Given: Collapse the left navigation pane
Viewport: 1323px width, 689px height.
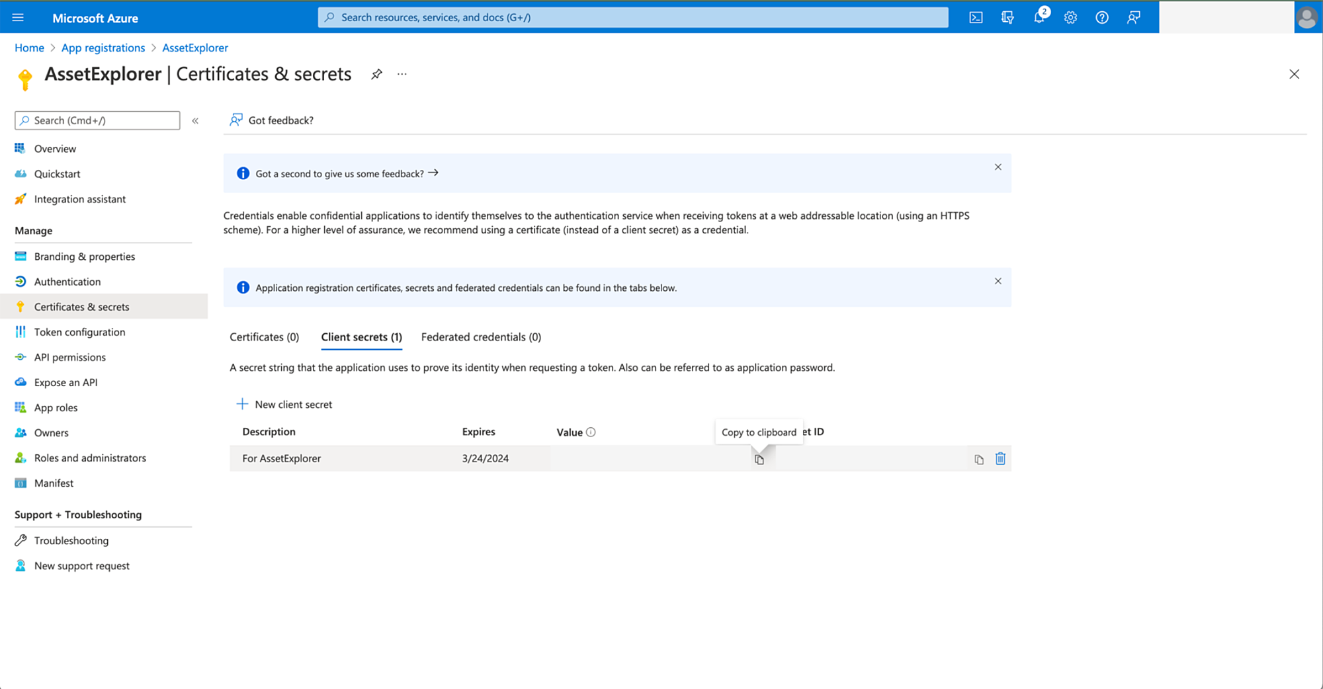Looking at the screenshot, I should point(195,120).
